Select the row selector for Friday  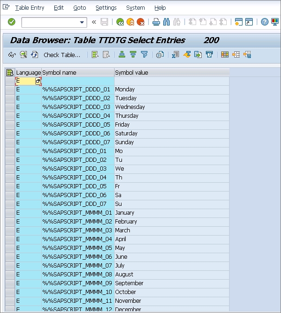10,125
